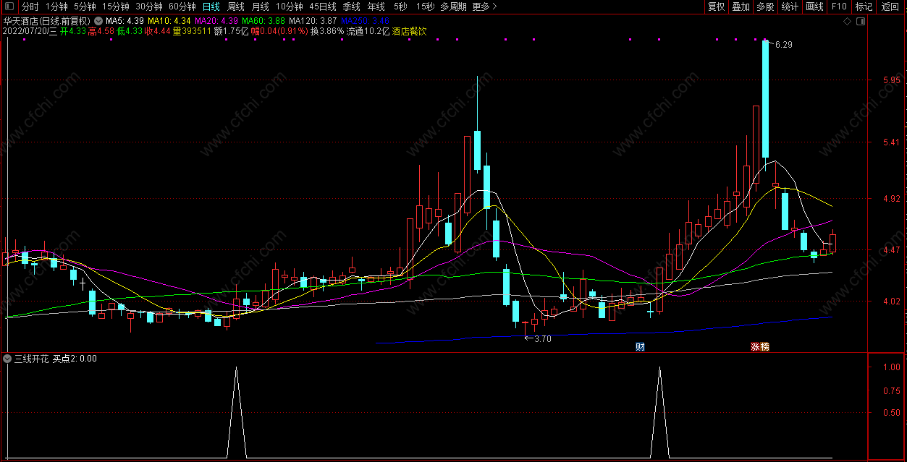This screenshot has height=462, width=907.
Task: Toggle the right info panel icon
Action: 861,22
